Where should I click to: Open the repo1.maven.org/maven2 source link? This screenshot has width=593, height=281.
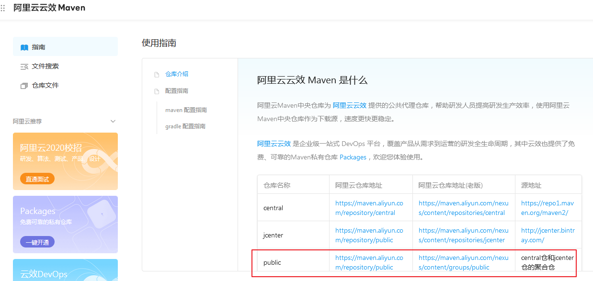547,208
